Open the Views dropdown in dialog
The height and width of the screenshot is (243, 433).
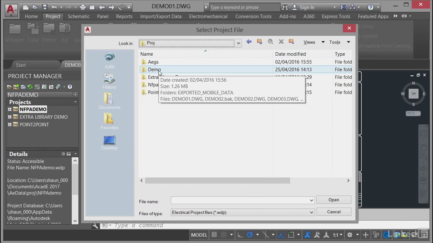tap(323, 42)
